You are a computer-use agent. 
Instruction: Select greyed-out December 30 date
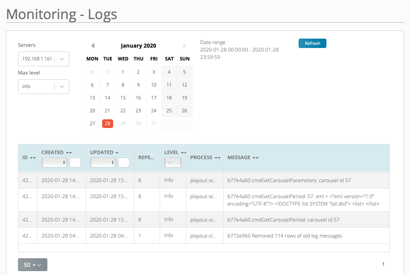[92, 72]
